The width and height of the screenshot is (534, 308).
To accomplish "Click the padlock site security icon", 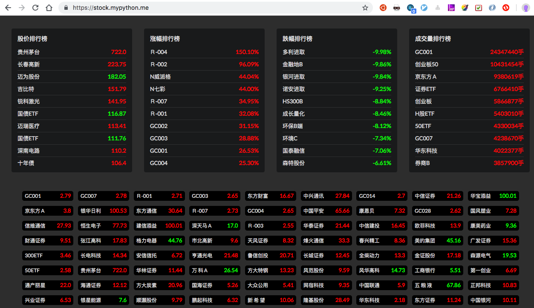I will click(66, 8).
